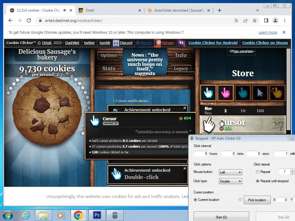Image resolution: width=295 pixels, height=221 pixels.
Task: Open the Discord link
Action: (126, 43)
